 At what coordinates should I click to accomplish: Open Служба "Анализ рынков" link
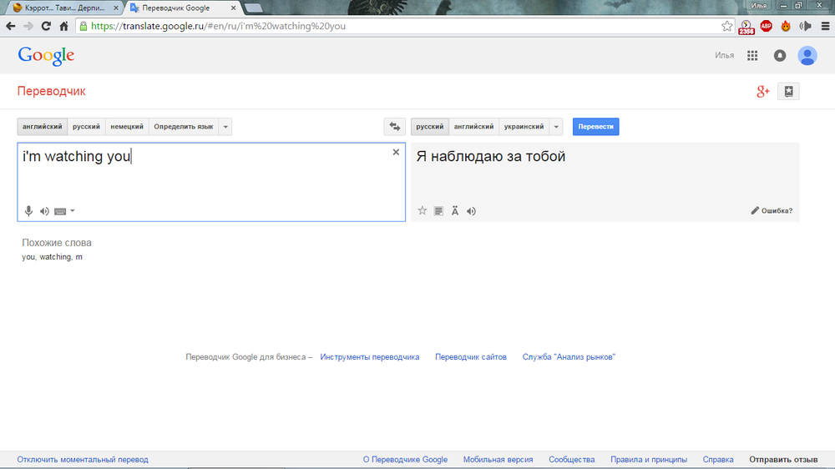[569, 357]
